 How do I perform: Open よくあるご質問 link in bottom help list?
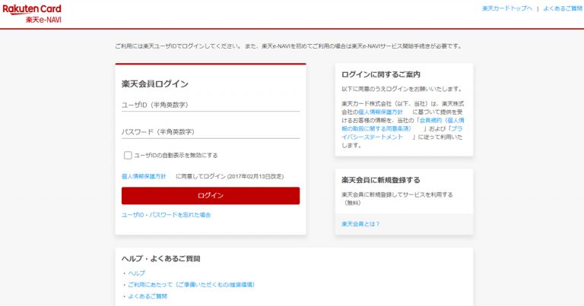(x=148, y=296)
